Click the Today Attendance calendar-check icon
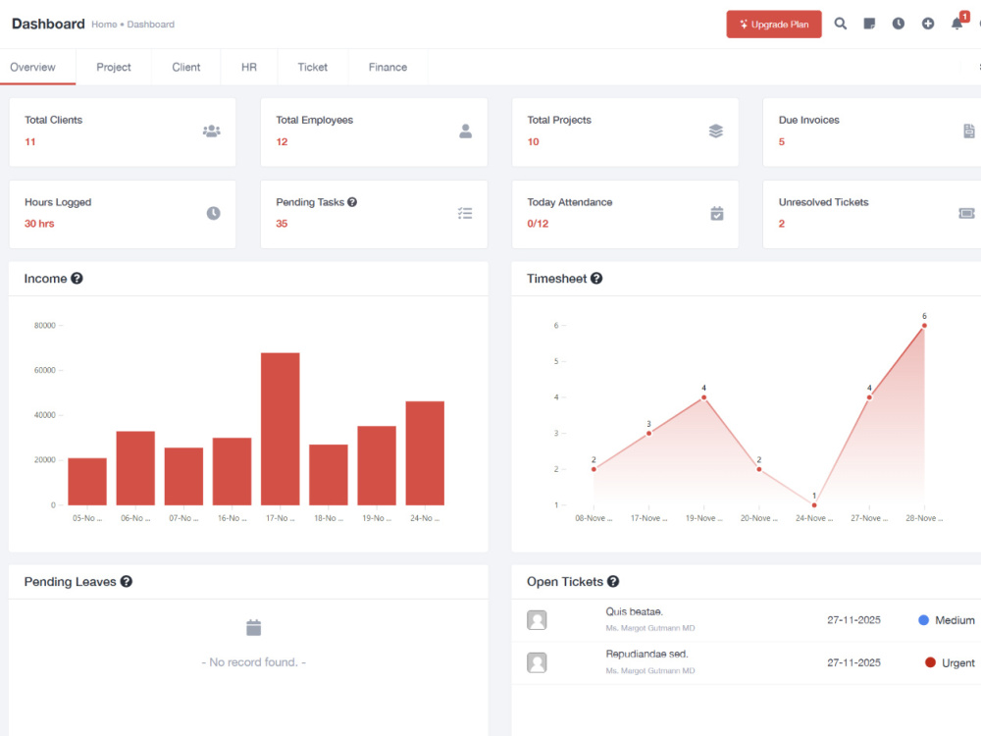Screen dimensions: 981x736 coord(717,213)
